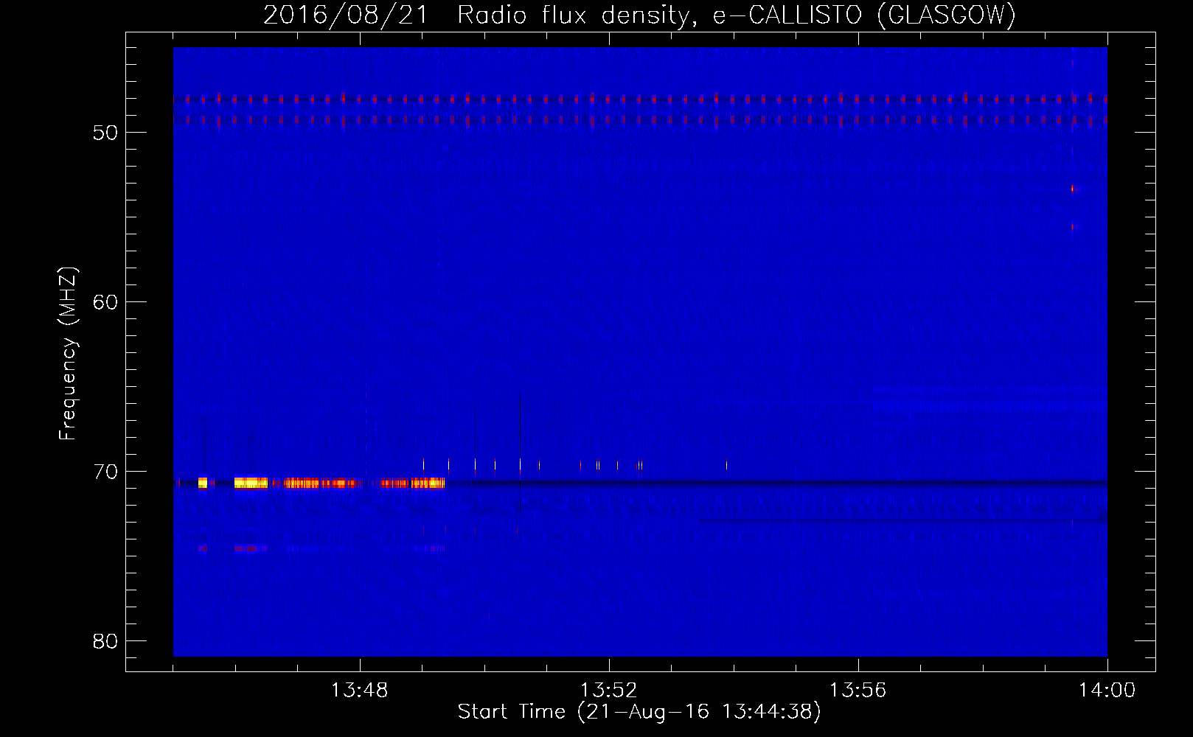The image size is (1193, 737).
Task: Click the bright yellow burst near 70 MHz
Action: click(x=251, y=483)
